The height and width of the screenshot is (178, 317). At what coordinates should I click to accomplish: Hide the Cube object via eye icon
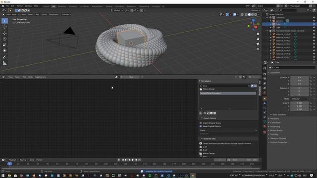[x=314, y=24]
